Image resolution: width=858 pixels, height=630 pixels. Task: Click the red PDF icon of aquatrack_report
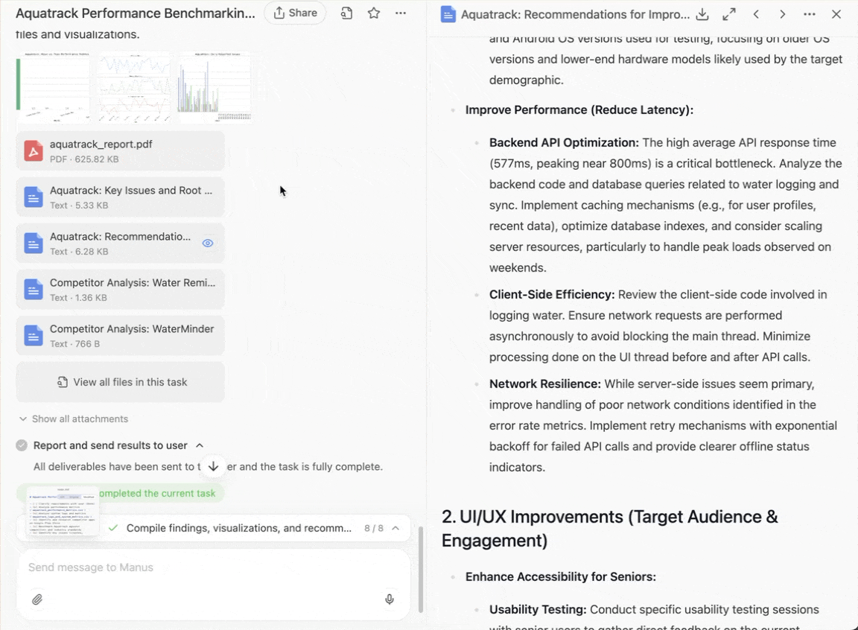pyautogui.click(x=34, y=151)
